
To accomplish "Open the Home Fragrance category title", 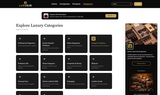I will (x=49, y=63).
